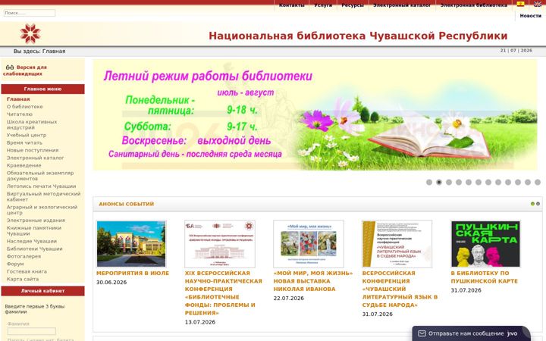Open Виртуальный методический кабинет link
The height and width of the screenshot is (341, 546).
(x=43, y=196)
